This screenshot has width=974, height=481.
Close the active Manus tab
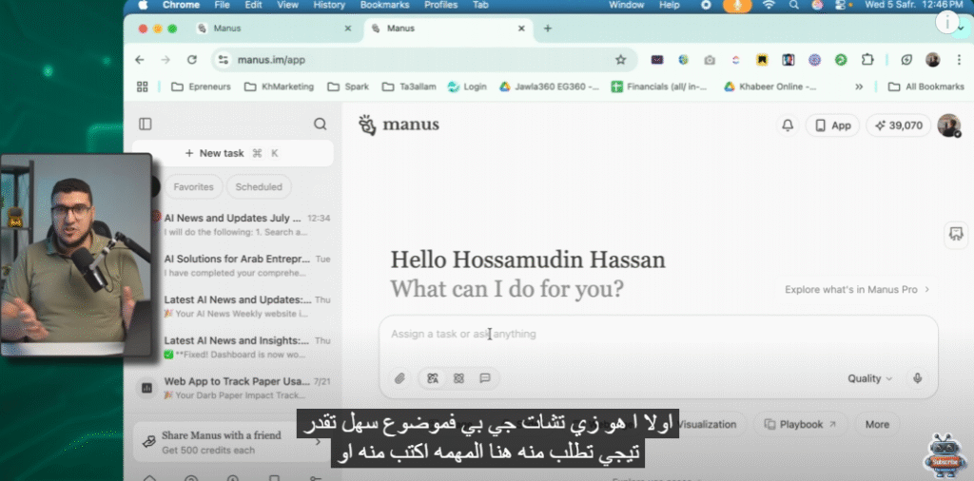pyautogui.click(x=521, y=29)
